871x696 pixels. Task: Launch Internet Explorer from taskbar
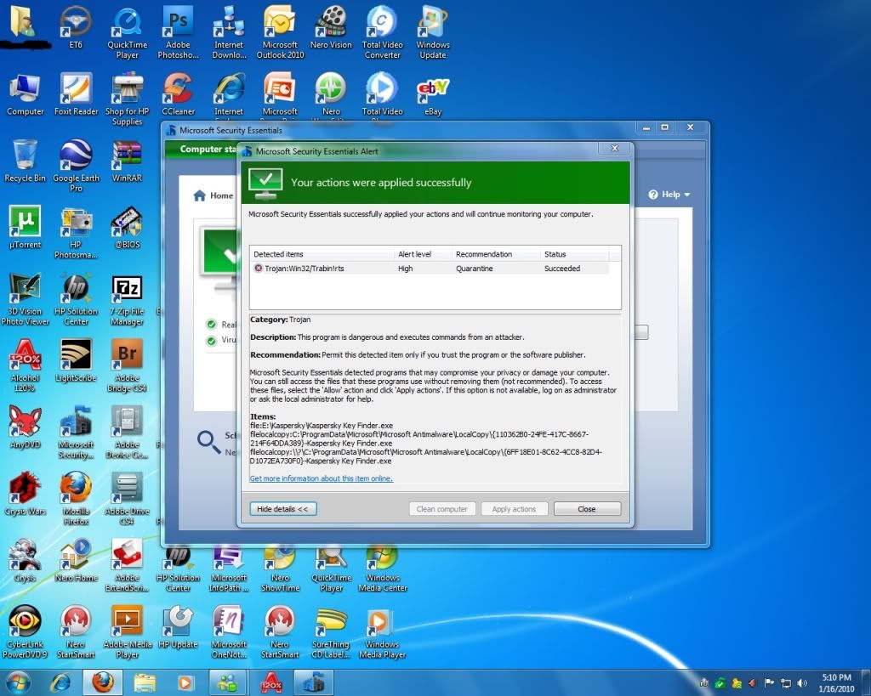61,682
